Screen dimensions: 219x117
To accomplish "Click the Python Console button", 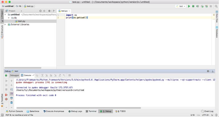I will click(14, 111).
